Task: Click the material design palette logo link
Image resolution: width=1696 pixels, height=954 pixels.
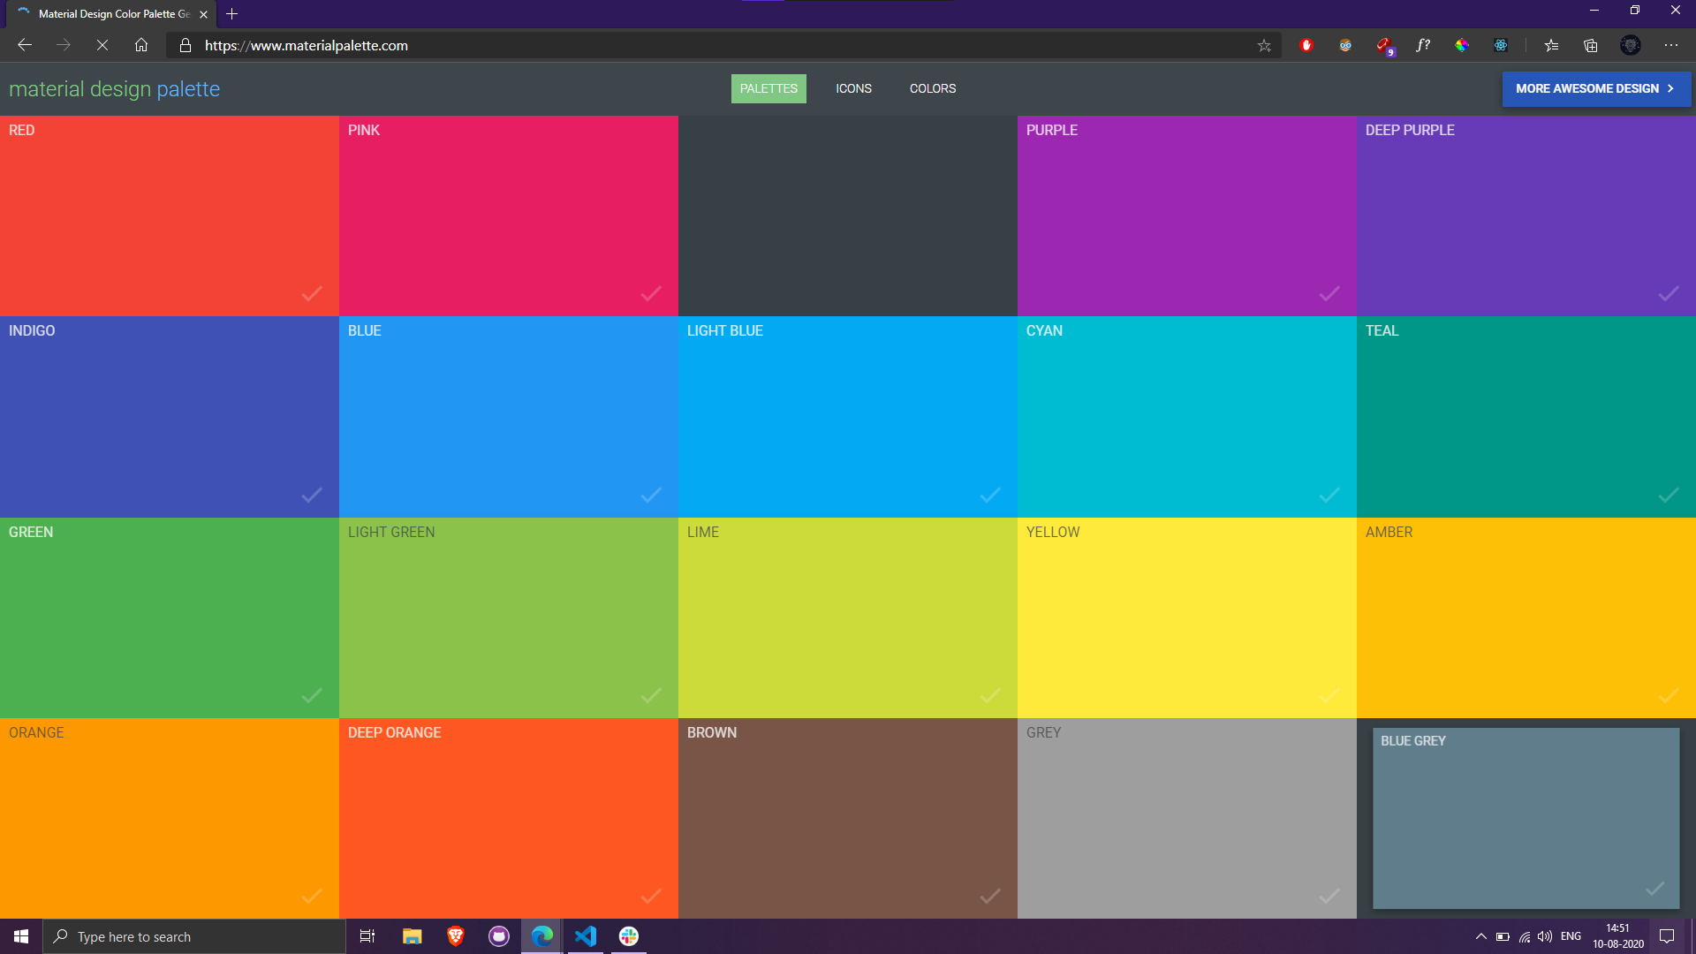Action: pyautogui.click(x=114, y=88)
